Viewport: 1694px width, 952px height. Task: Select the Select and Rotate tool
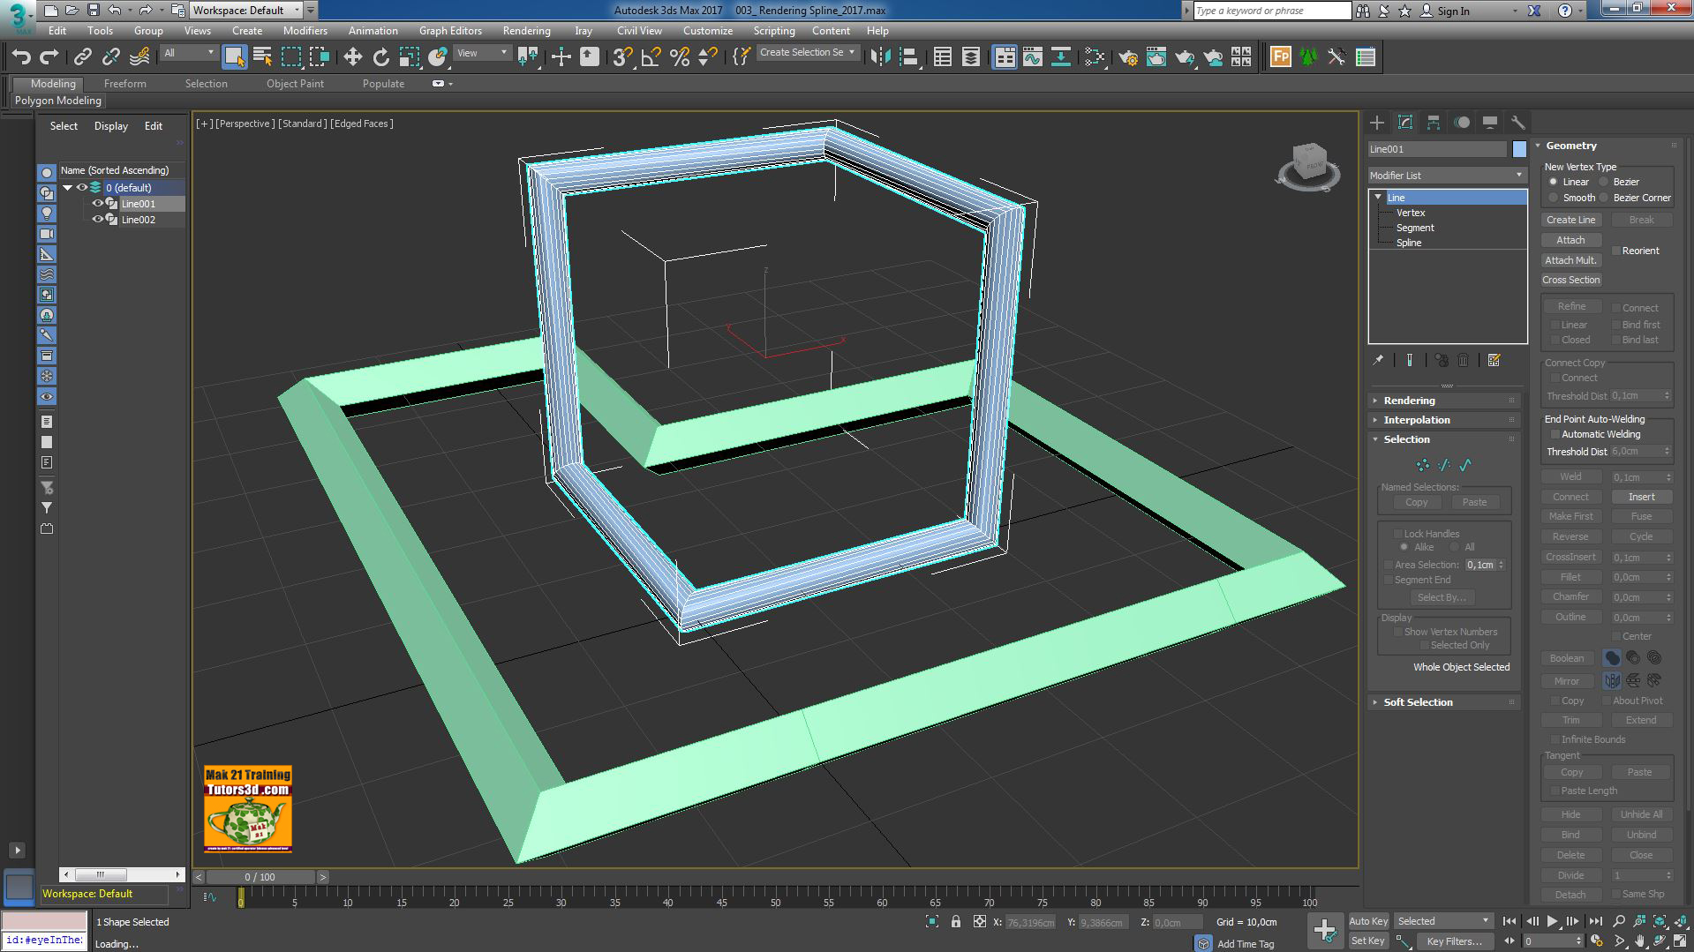click(x=380, y=56)
